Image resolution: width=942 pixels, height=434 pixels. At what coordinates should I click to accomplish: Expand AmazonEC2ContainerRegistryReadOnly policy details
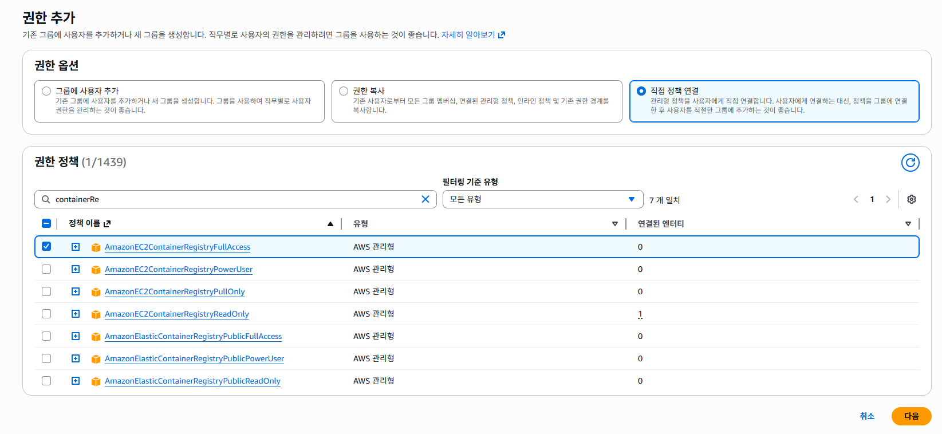(x=76, y=314)
